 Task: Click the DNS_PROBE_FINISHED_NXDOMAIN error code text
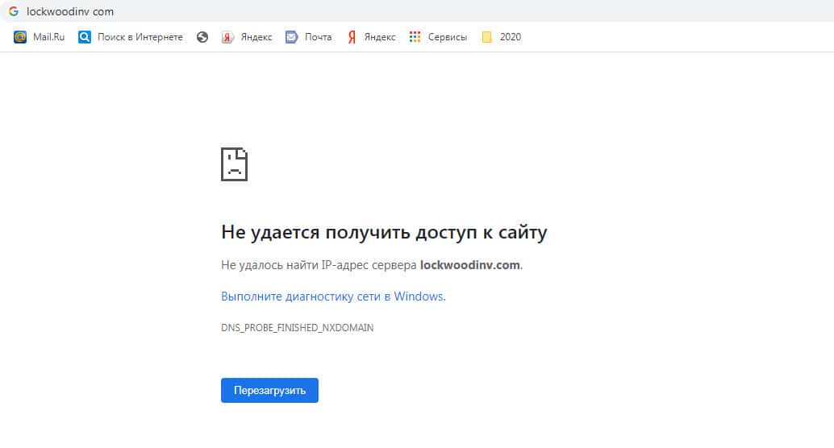click(297, 328)
